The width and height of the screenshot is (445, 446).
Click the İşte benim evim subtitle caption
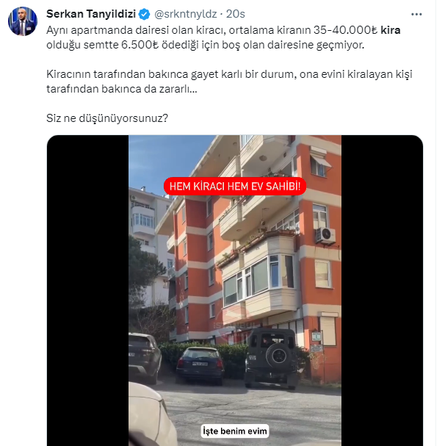pos(235,431)
